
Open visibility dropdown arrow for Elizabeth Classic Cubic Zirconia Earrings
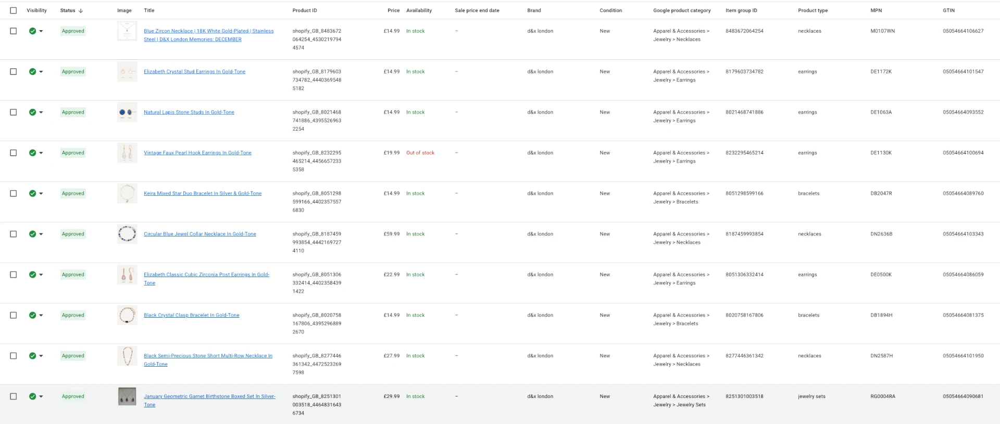pos(41,275)
